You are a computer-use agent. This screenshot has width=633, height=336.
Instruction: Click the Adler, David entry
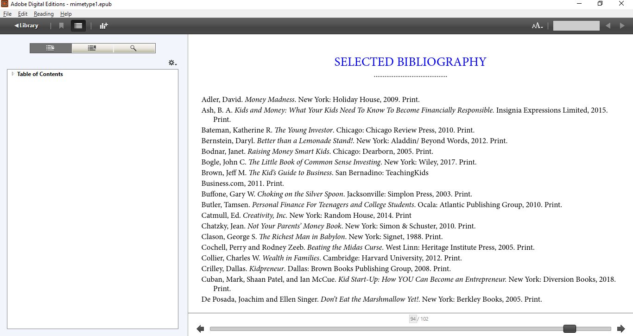click(310, 100)
